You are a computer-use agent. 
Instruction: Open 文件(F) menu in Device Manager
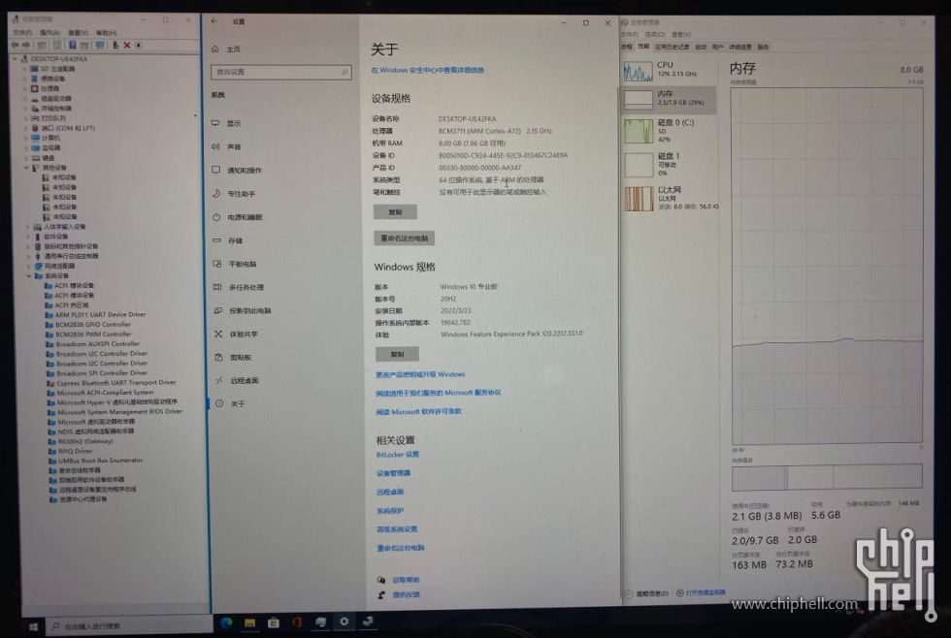tap(22, 33)
